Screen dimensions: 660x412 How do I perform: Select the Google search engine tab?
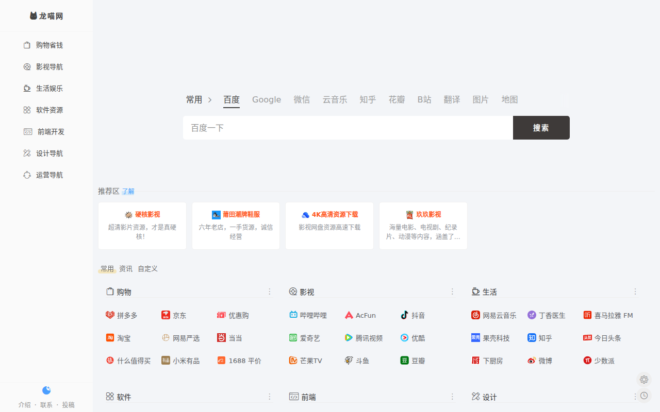[267, 100]
